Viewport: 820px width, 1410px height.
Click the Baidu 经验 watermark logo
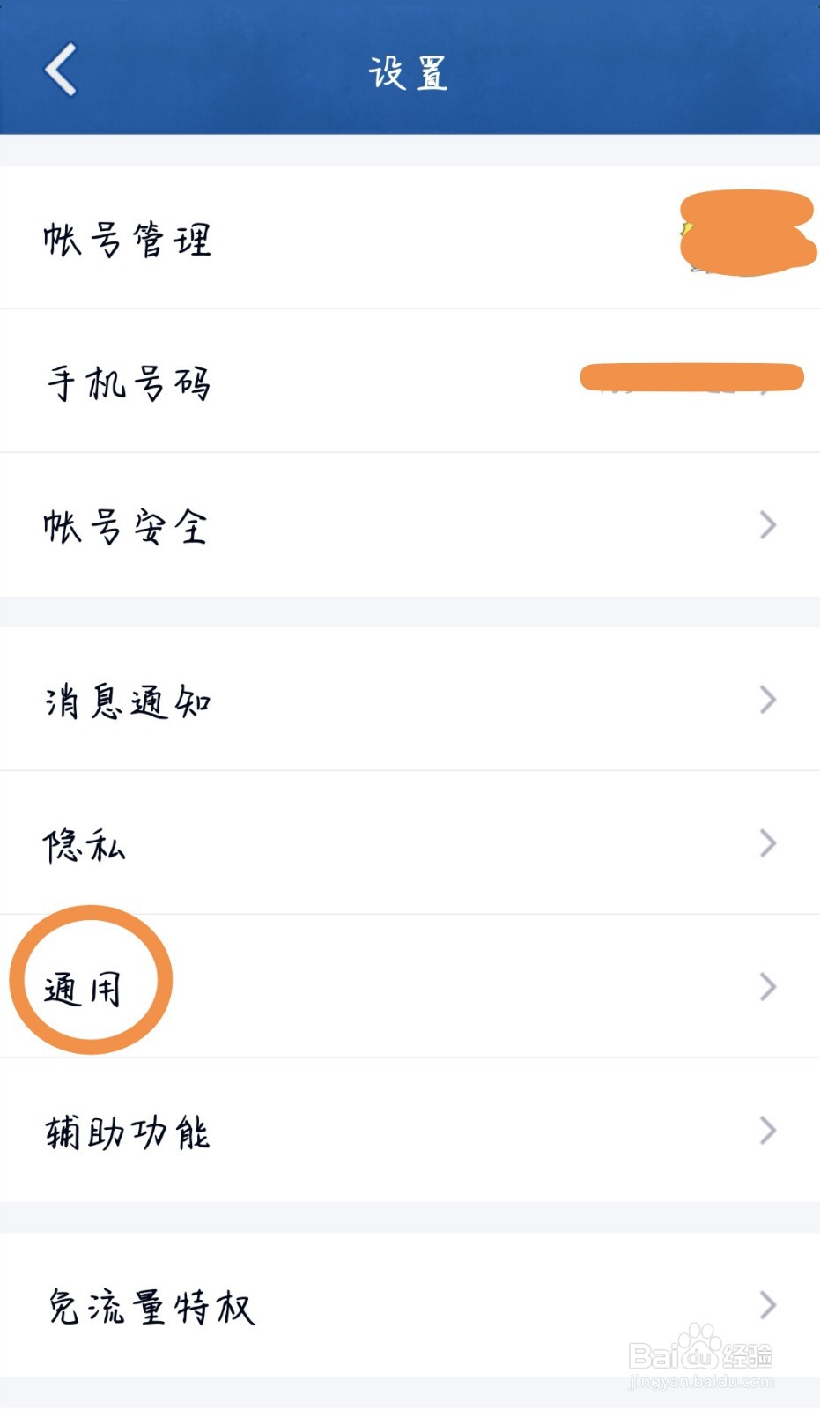coord(701,1350)
